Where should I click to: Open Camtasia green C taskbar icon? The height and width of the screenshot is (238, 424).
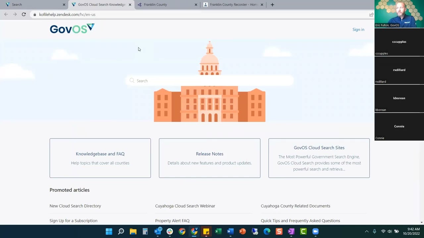pos(303,231)
